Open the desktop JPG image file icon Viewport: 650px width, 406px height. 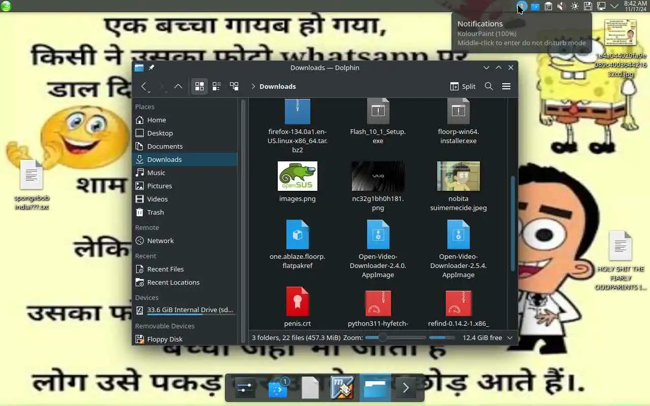[621, 49]
